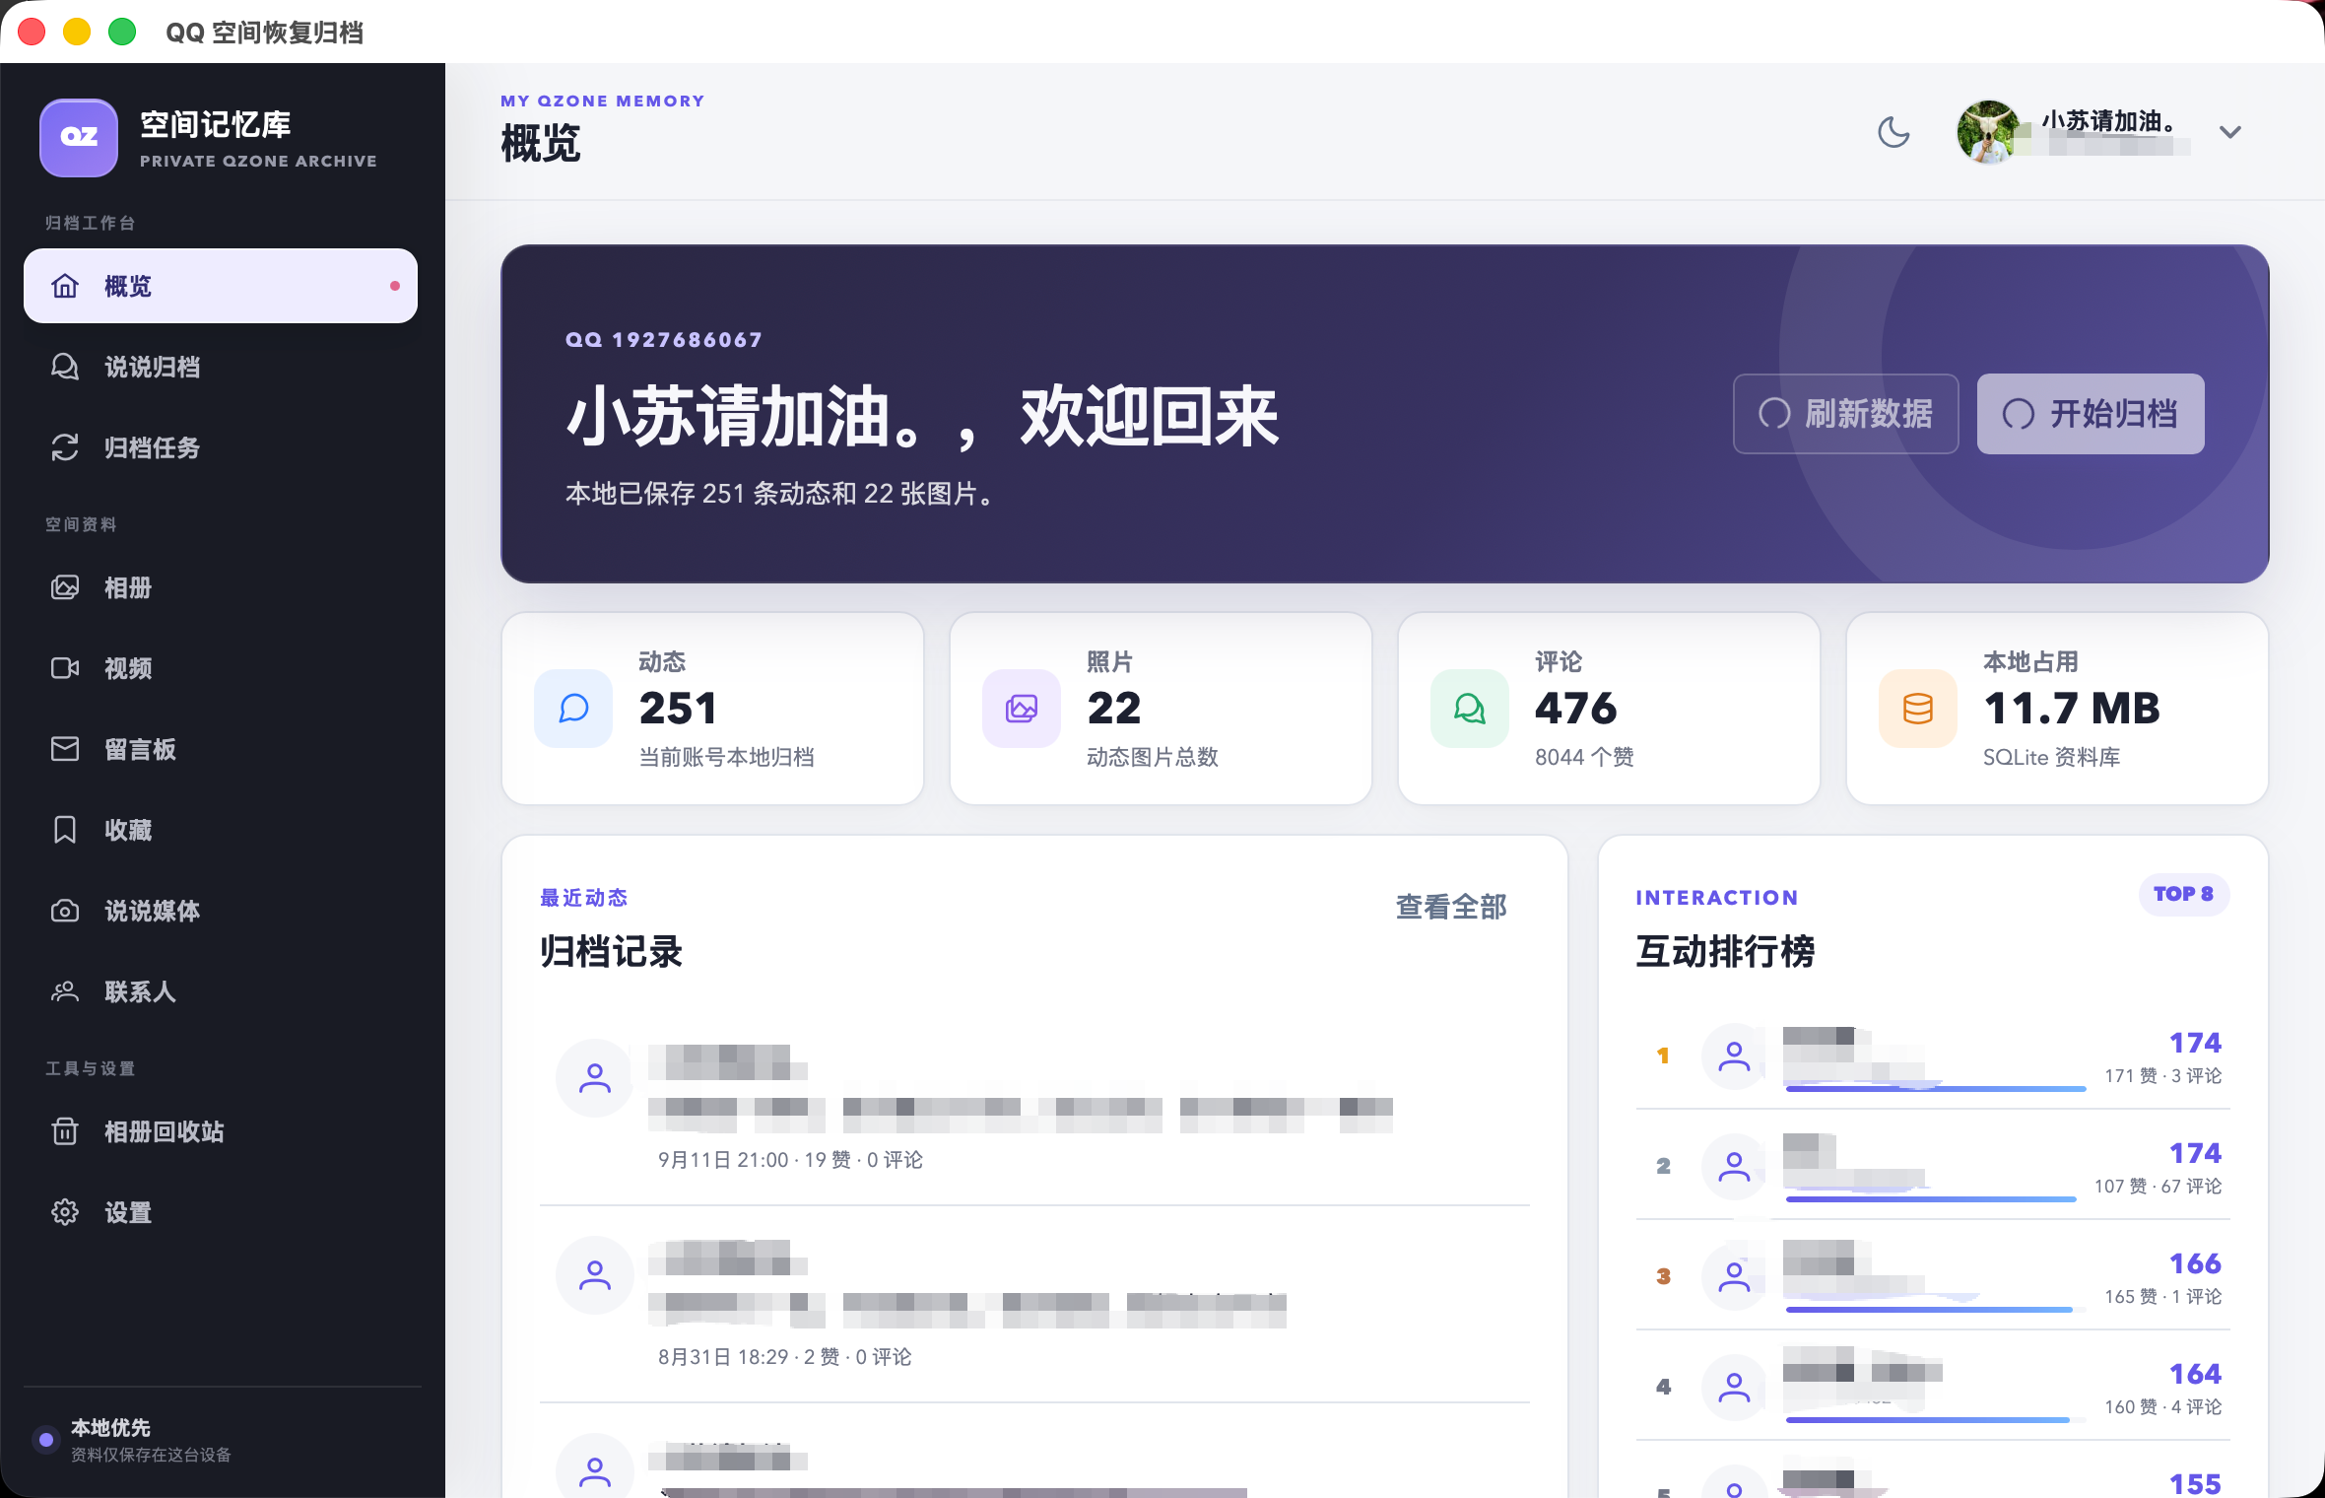This screenshot has height=1498, width=2325.
Task: Click the 本地优先 status indicator
Action: [45, 1440]
